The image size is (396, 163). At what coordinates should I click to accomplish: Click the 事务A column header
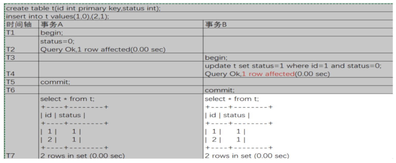[121, 24]
